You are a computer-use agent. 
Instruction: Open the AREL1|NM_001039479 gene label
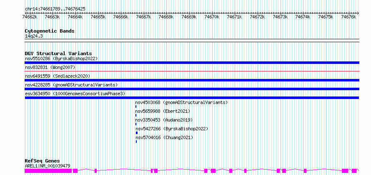[48, 166]
